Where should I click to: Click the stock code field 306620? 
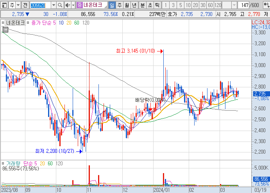tap(40, 5)
